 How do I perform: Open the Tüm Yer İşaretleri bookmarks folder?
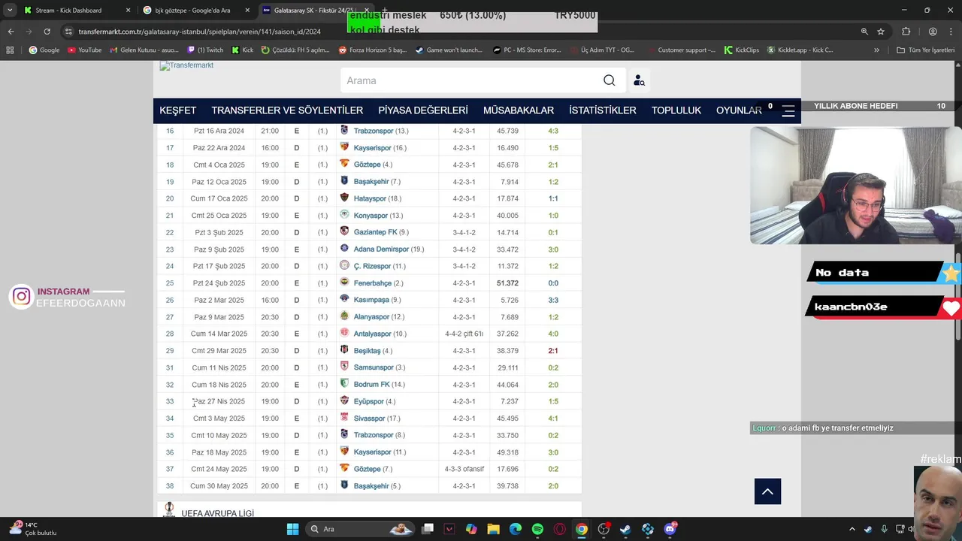coord(925,50)
